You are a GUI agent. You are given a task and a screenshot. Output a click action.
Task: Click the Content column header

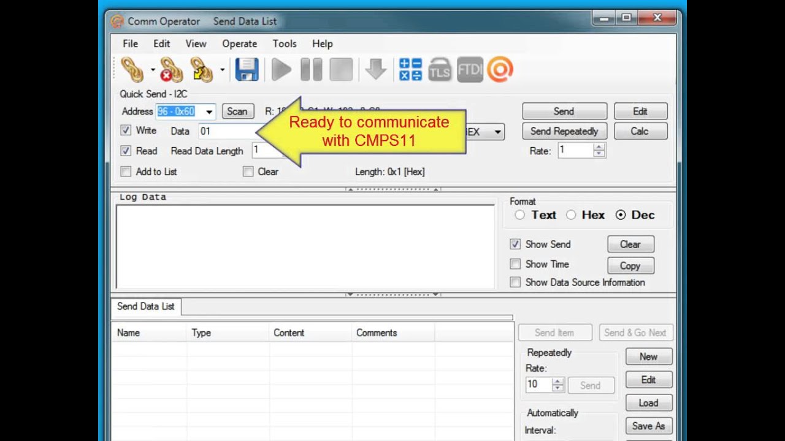311,333
